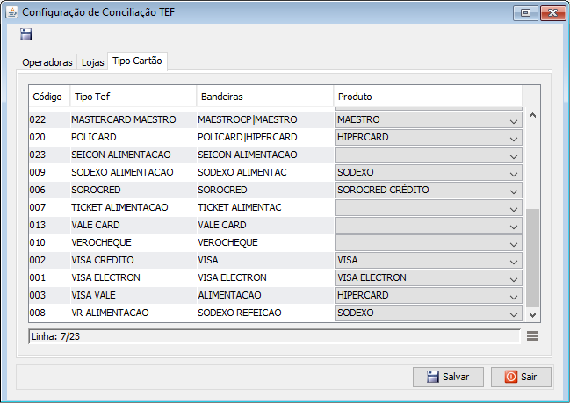Click the Java application icon in title bar
This screenshot has width=570, height=403.
tap(12, 12)
